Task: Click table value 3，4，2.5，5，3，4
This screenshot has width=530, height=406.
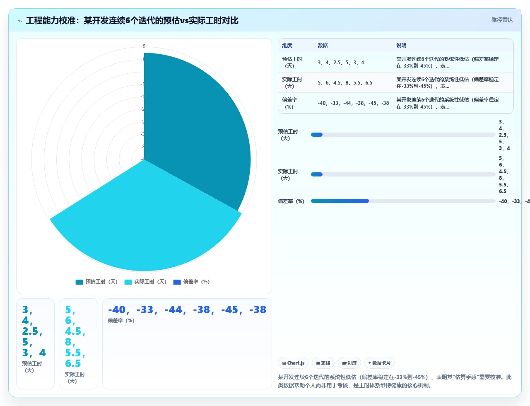Action: coord(341,63)
